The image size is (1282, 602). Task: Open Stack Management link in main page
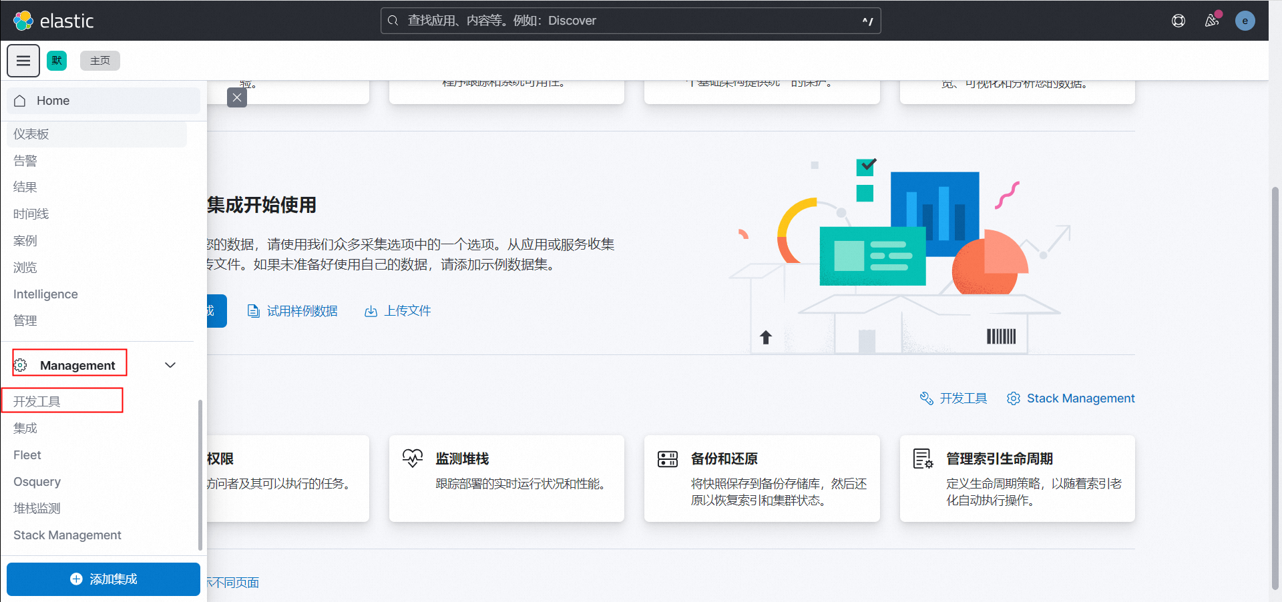(1081, 398)
